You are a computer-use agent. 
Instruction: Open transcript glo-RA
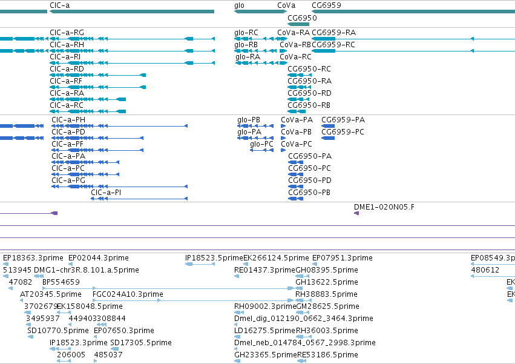click(248, 57)
